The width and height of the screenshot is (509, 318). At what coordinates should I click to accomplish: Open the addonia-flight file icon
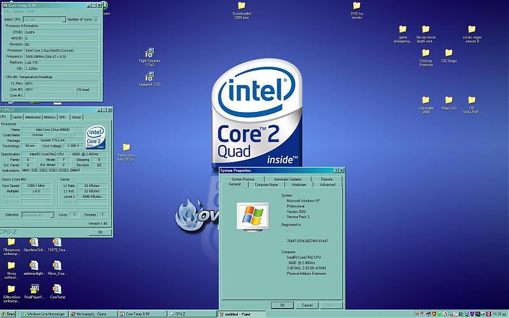pyautogui.click(x=34, y=268)
